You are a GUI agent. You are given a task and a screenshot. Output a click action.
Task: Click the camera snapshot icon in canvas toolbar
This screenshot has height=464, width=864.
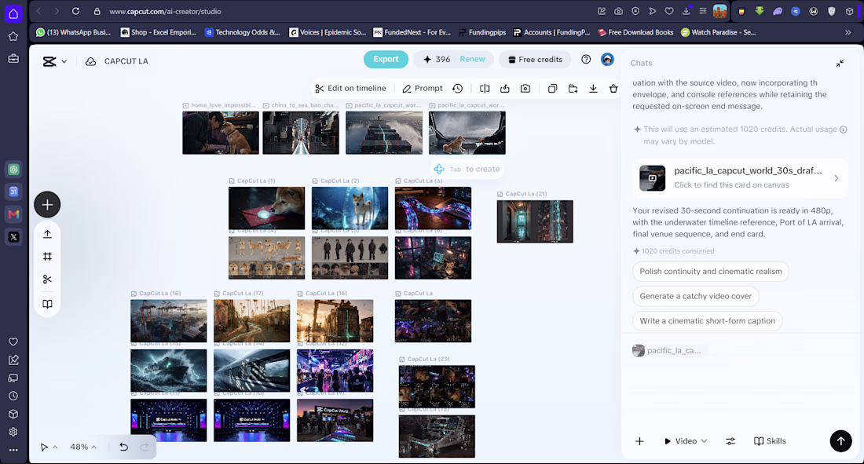pyautogui.click(x=525, y=88)
